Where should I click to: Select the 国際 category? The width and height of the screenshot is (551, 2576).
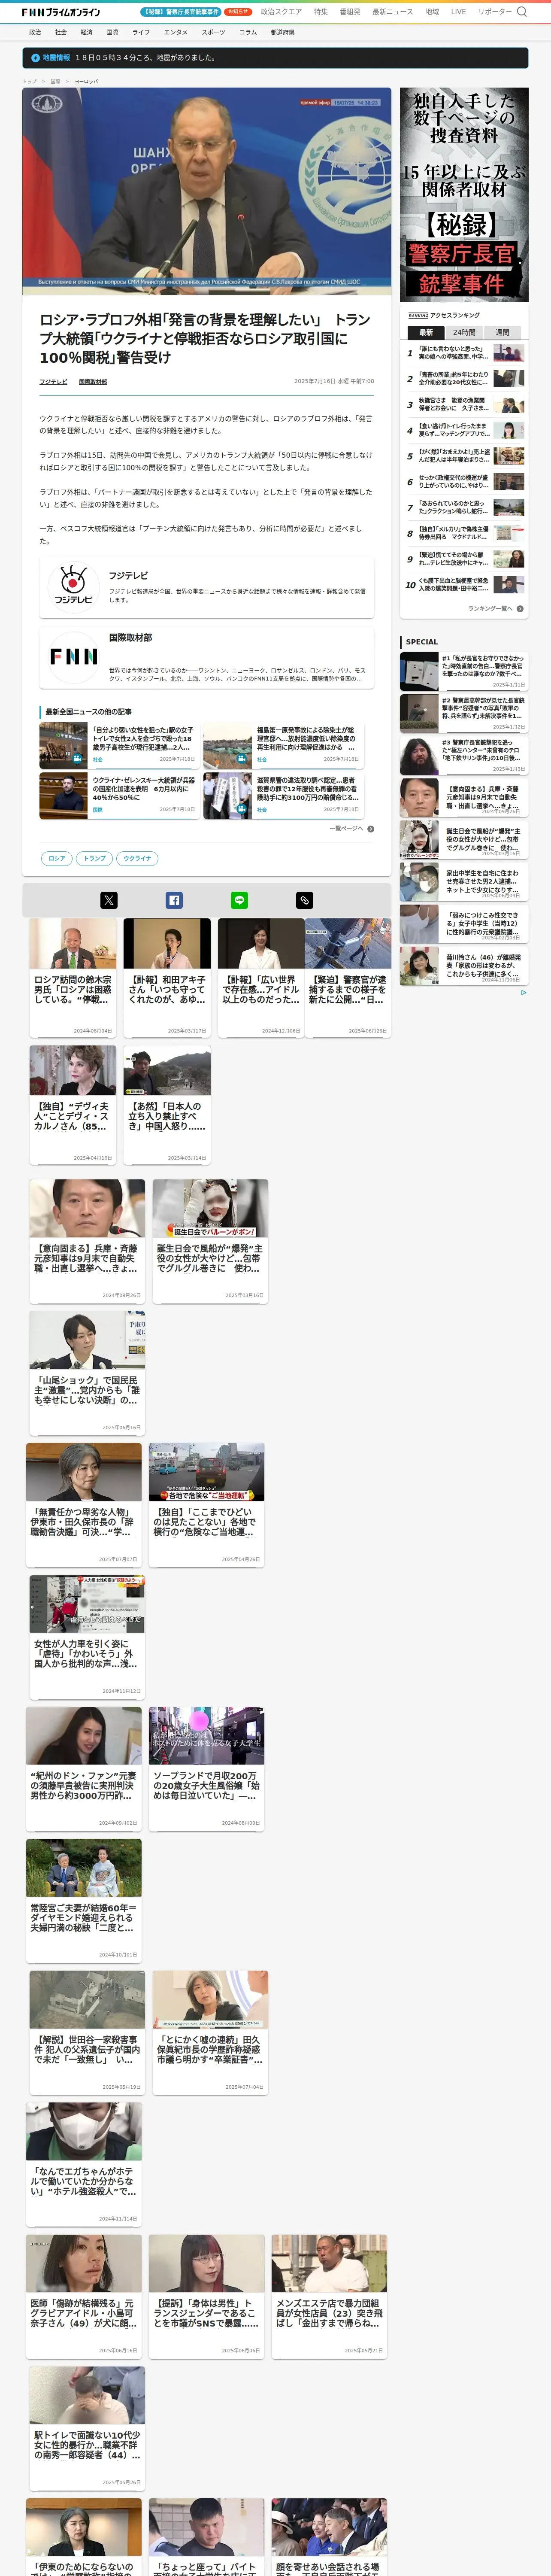pos(112,32)
